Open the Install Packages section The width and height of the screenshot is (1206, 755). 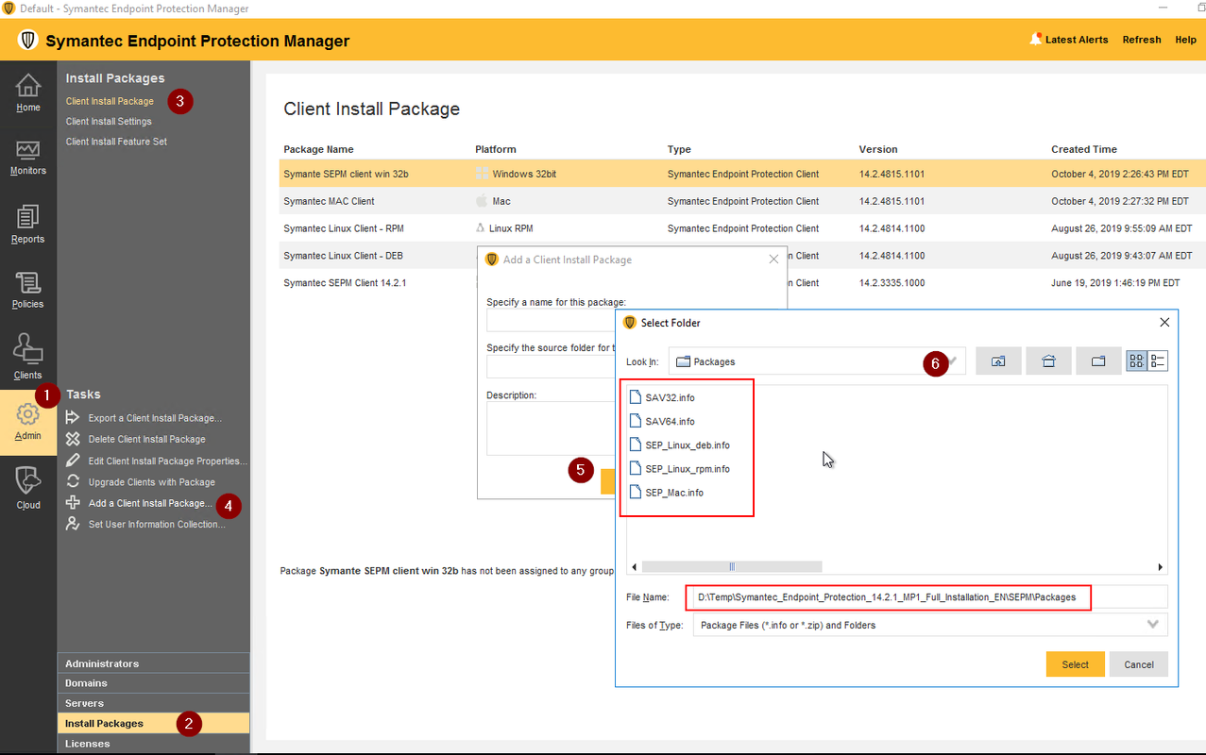[154, 724]
